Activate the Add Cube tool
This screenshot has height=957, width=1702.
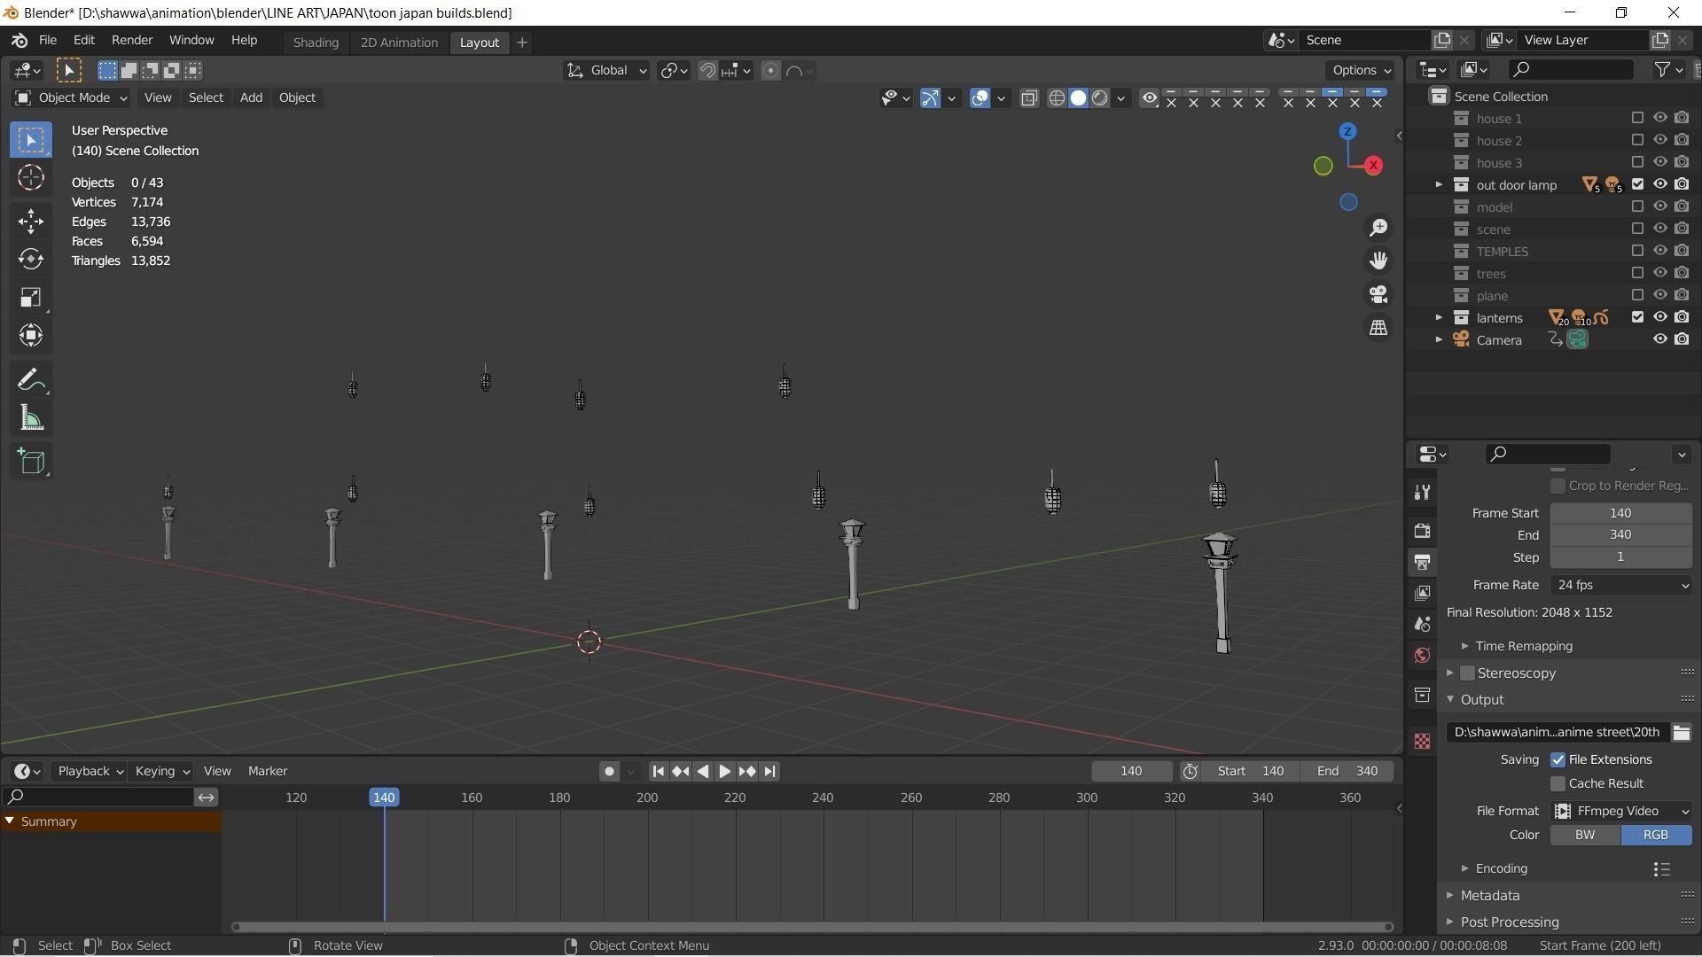click(x=31, y=461)
